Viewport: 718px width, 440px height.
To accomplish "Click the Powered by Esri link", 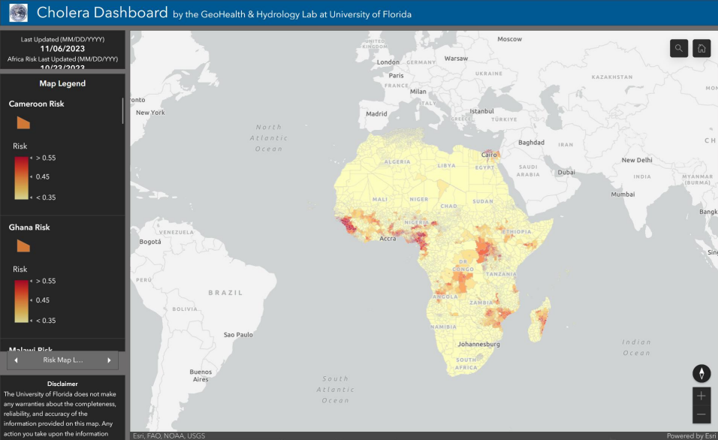I will 690,435.
